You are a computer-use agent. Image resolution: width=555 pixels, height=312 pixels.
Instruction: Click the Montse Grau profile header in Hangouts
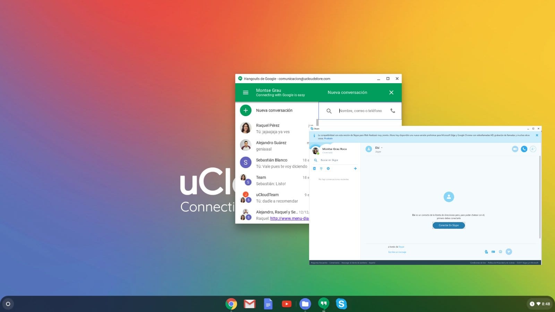[280, 93]
